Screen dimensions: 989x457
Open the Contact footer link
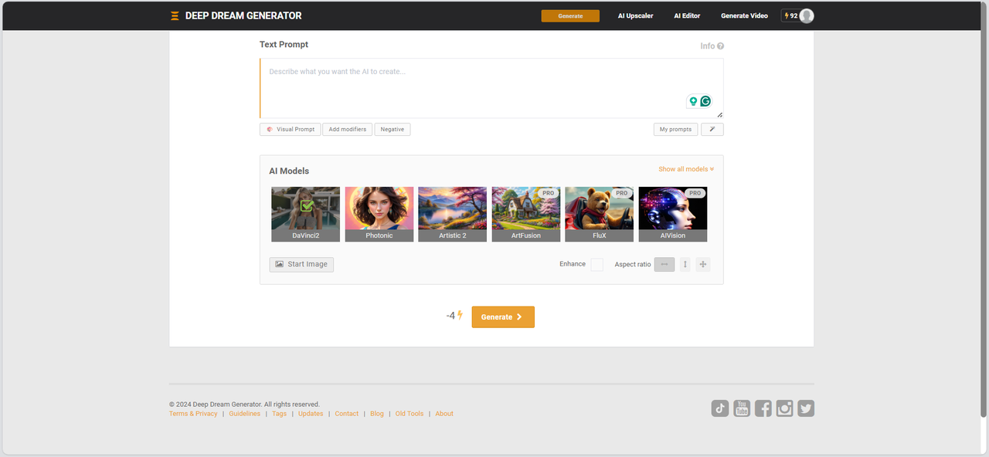coord(347,414)
